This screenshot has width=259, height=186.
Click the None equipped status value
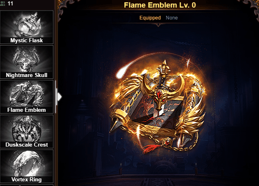(x=172, y=18)
